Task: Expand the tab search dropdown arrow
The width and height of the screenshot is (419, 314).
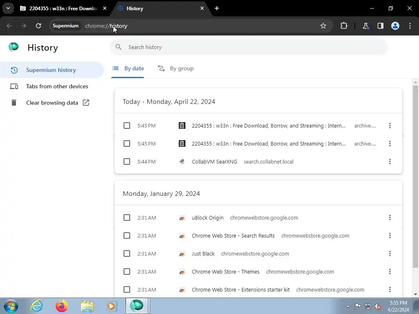Action: tap(8, 8)
